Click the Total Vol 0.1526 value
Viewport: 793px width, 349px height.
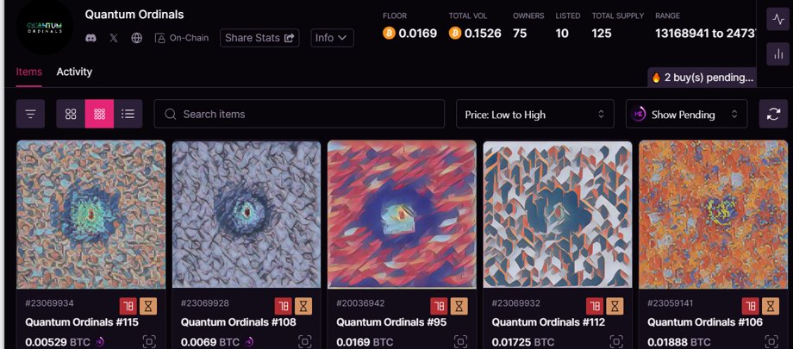483,34
